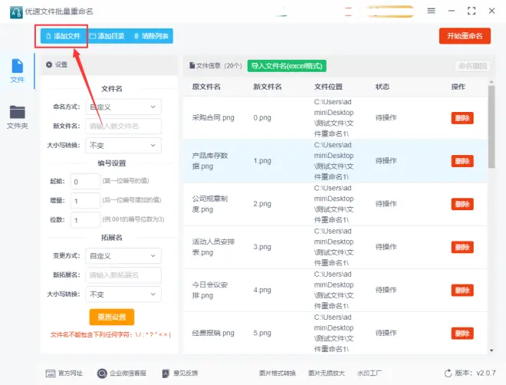Delete the 产品库存数据.png row

(x=462, y=161)
